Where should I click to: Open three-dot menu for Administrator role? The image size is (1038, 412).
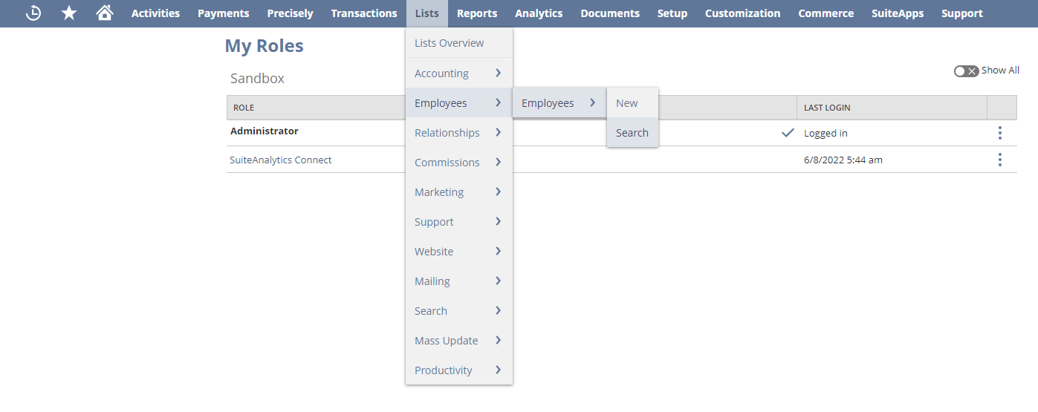click(x=999, y=133)
